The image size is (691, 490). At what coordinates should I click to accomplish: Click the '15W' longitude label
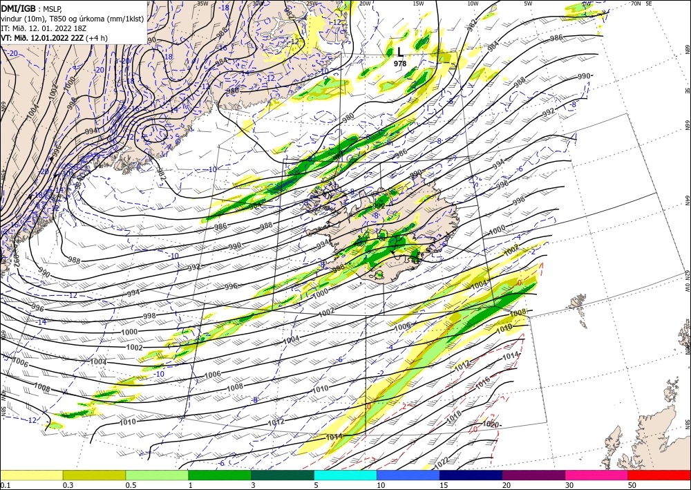click(x=419, y=3)
